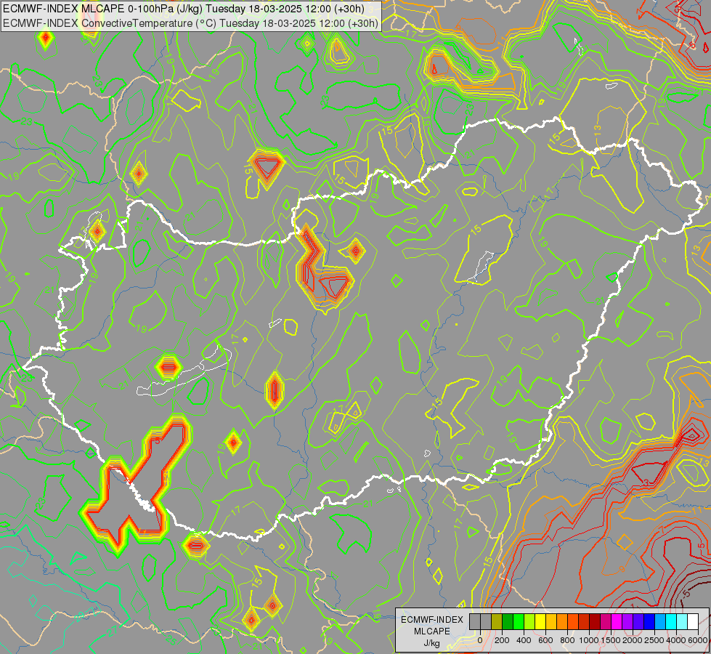Click the legend value 2500
Screen dimensions: 711x654
pos(654,640)
